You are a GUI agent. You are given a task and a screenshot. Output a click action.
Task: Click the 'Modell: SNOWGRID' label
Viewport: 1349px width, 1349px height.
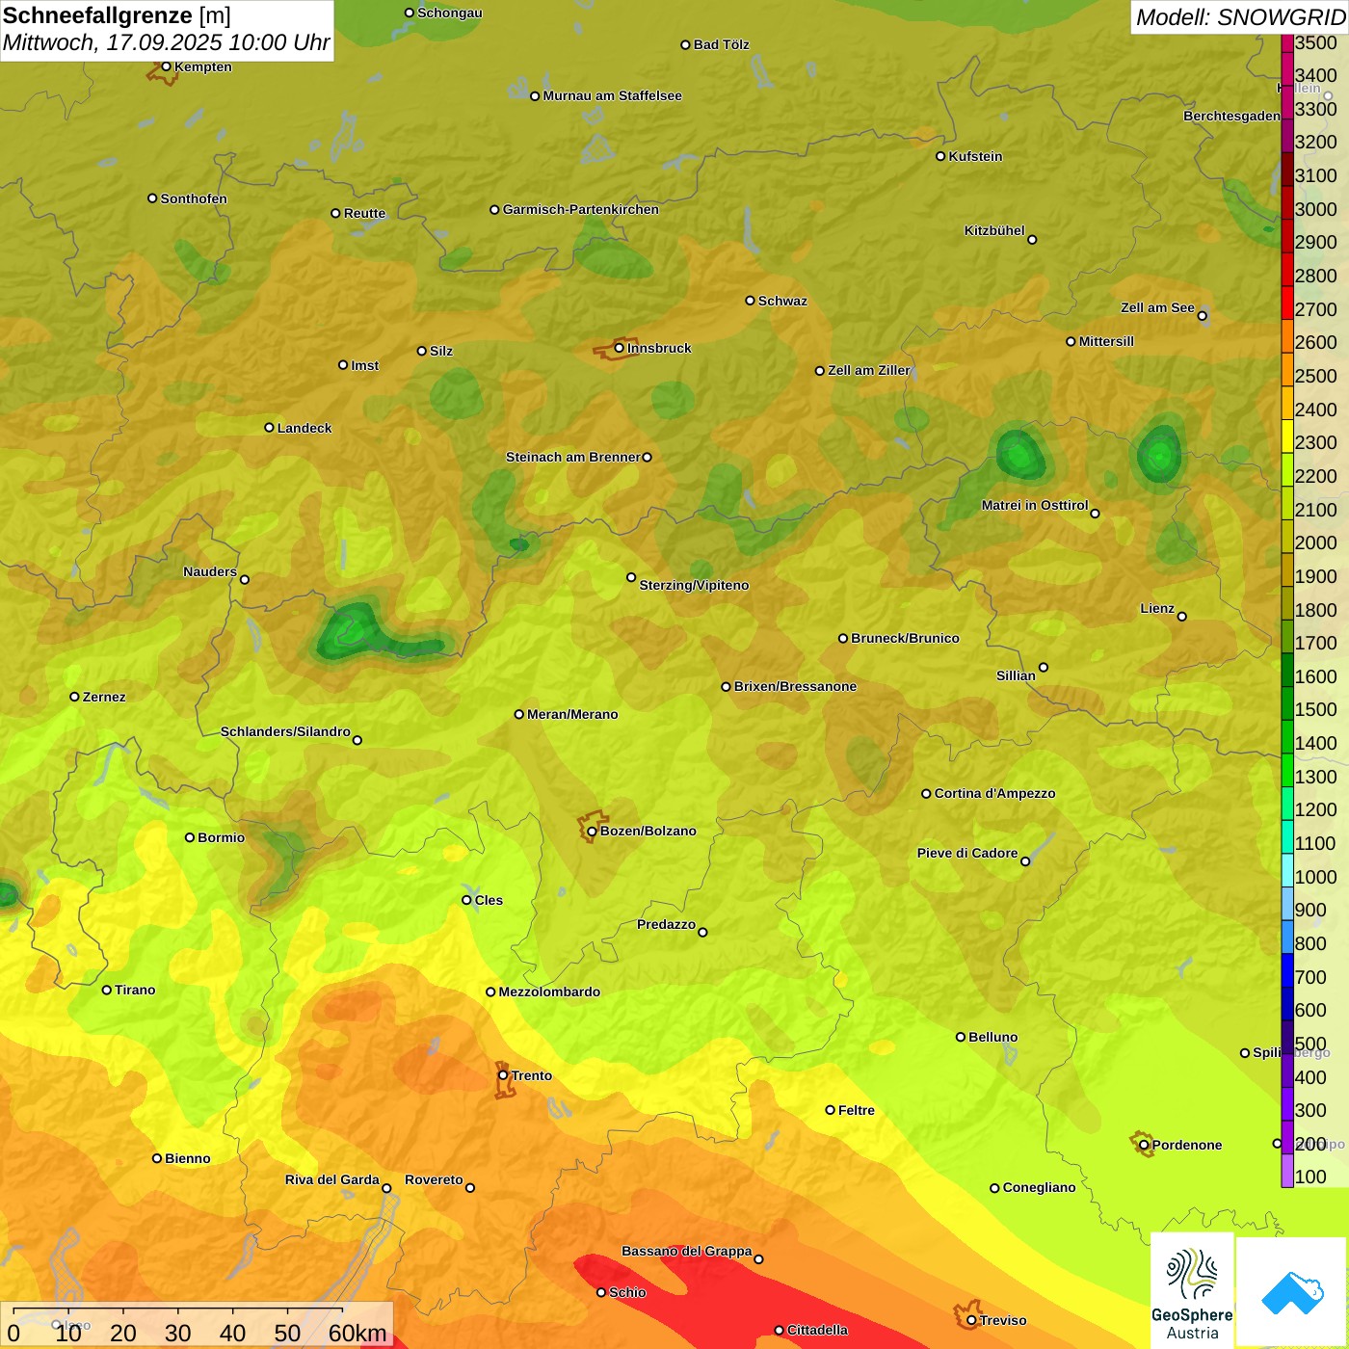pyautogui.click(x=1240, y=17)
